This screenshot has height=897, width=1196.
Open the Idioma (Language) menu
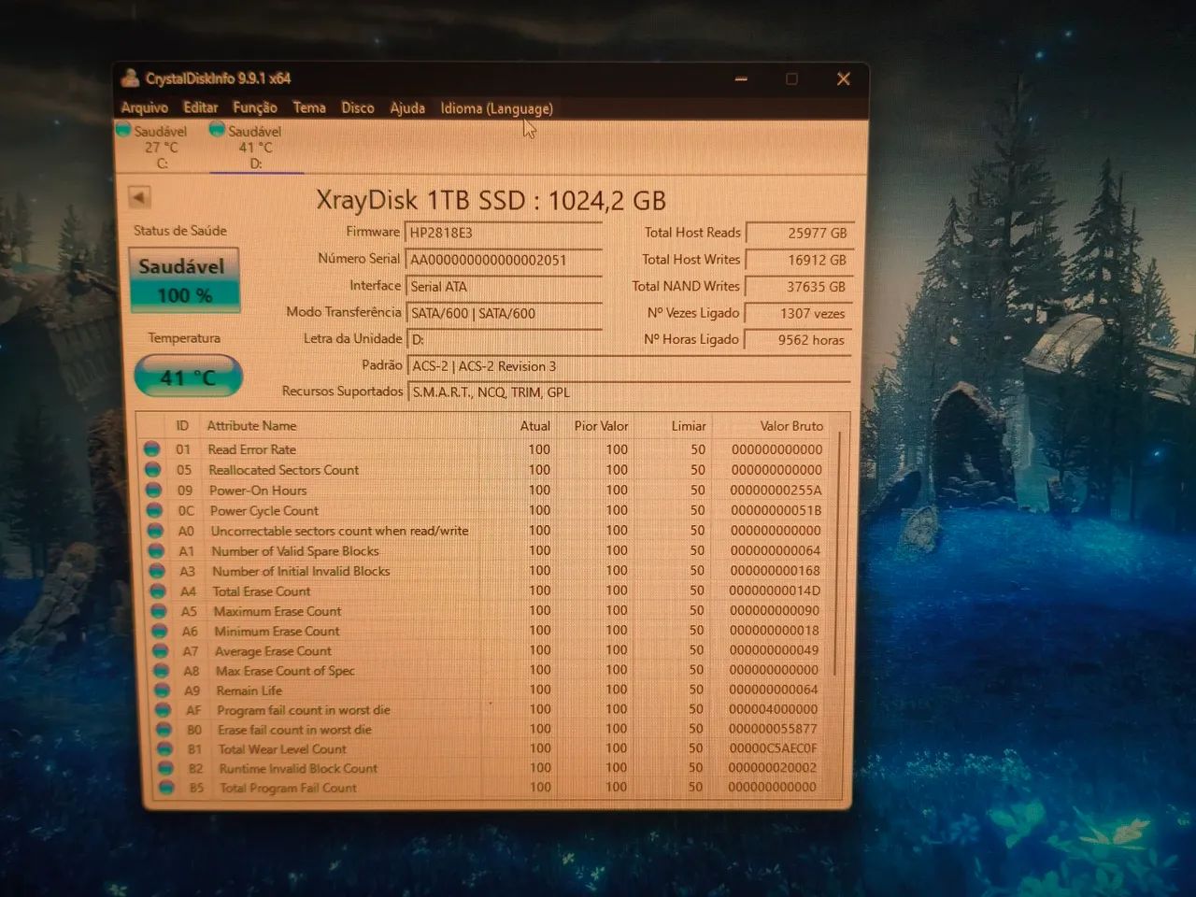click(x=496, y=108)
